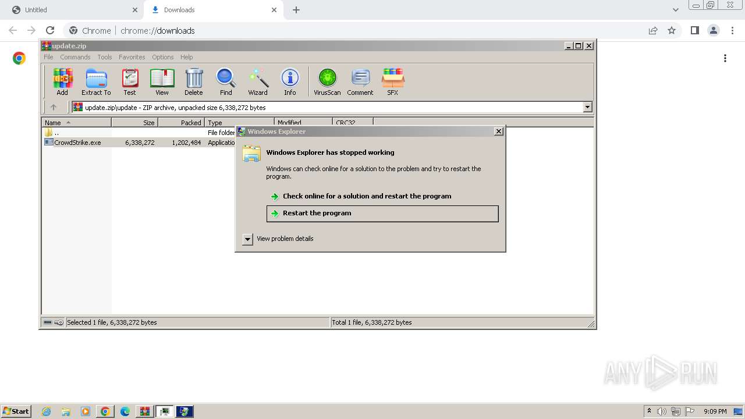Reload the Chrome page
The height and width of the screenshot is (419, 745).
point(50,30)
